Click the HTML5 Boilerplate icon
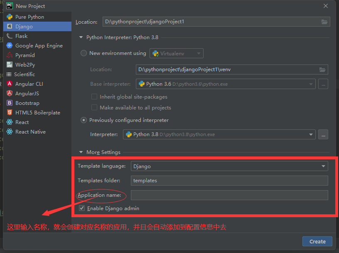339x253 pixels. click(10, 112)
